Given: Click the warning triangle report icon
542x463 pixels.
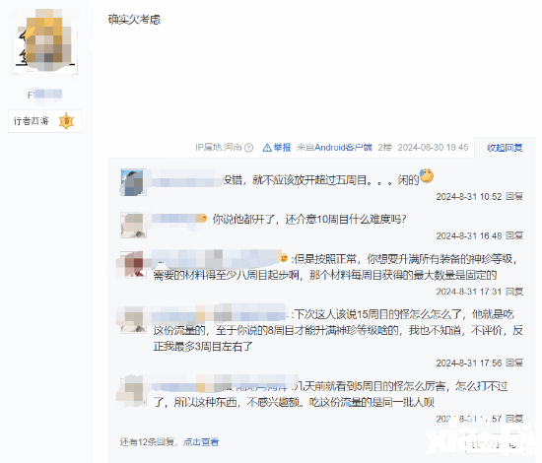Looking at the screenshot, I should tap(267, 148).
